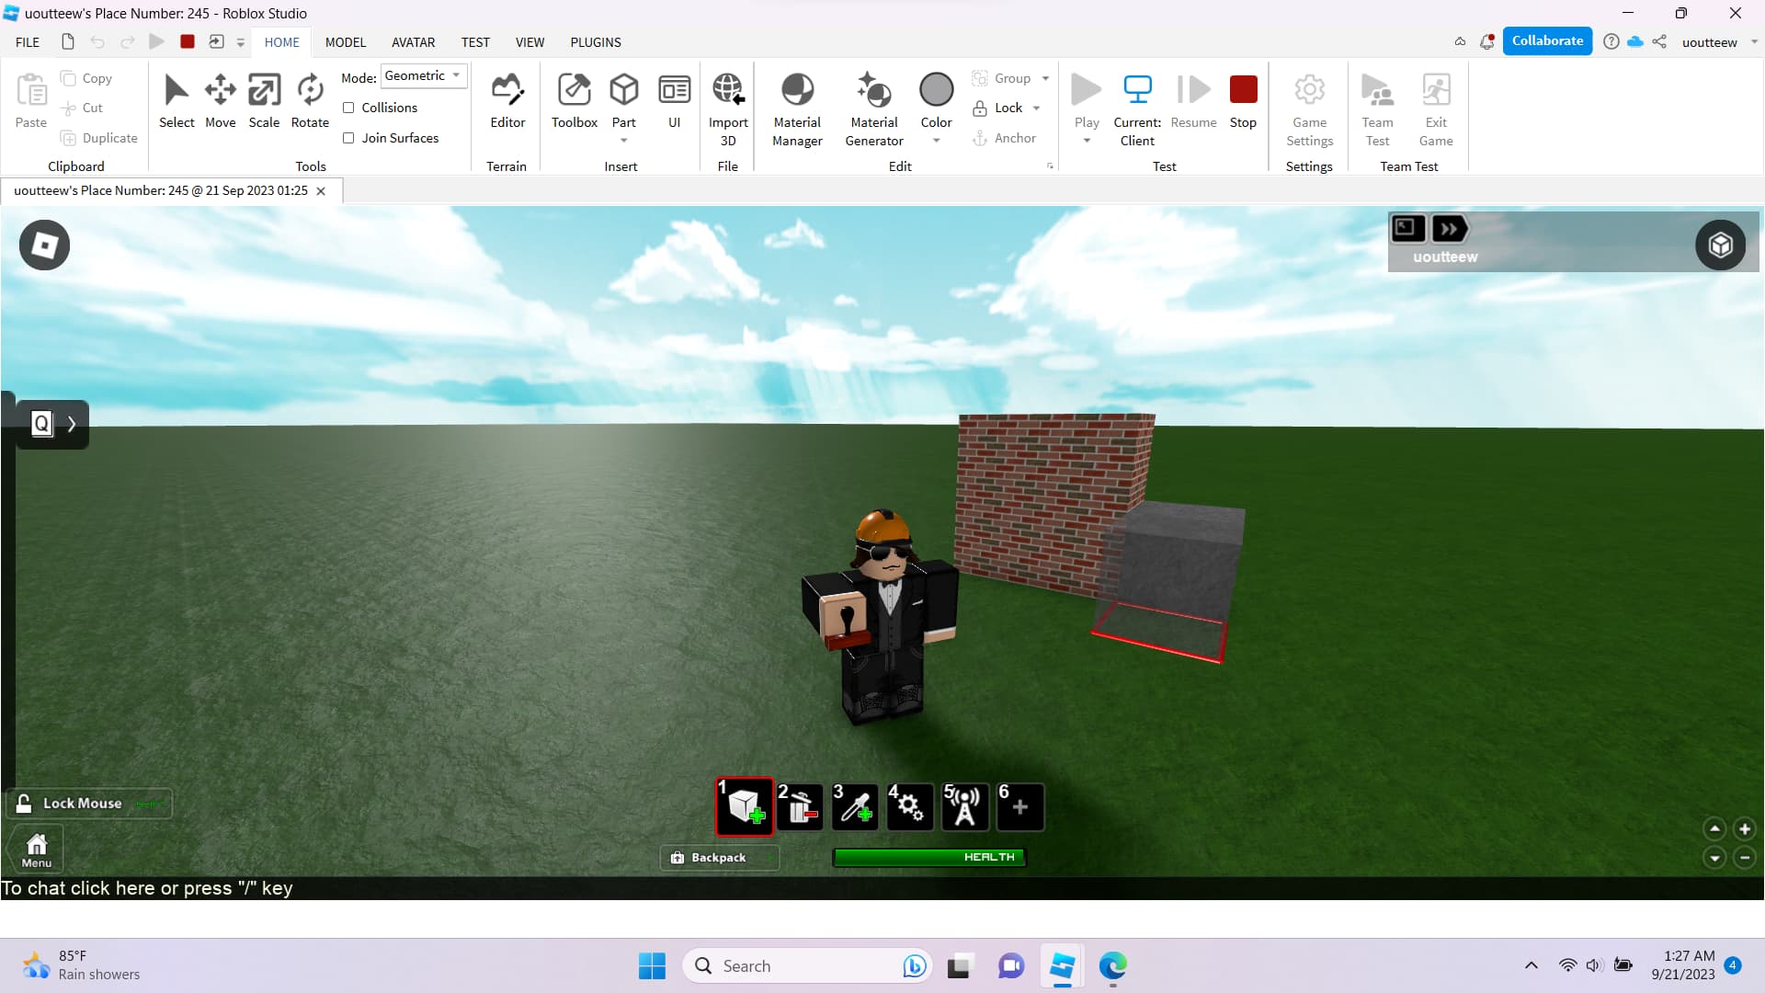Close the place document tab

coord(321,191)
